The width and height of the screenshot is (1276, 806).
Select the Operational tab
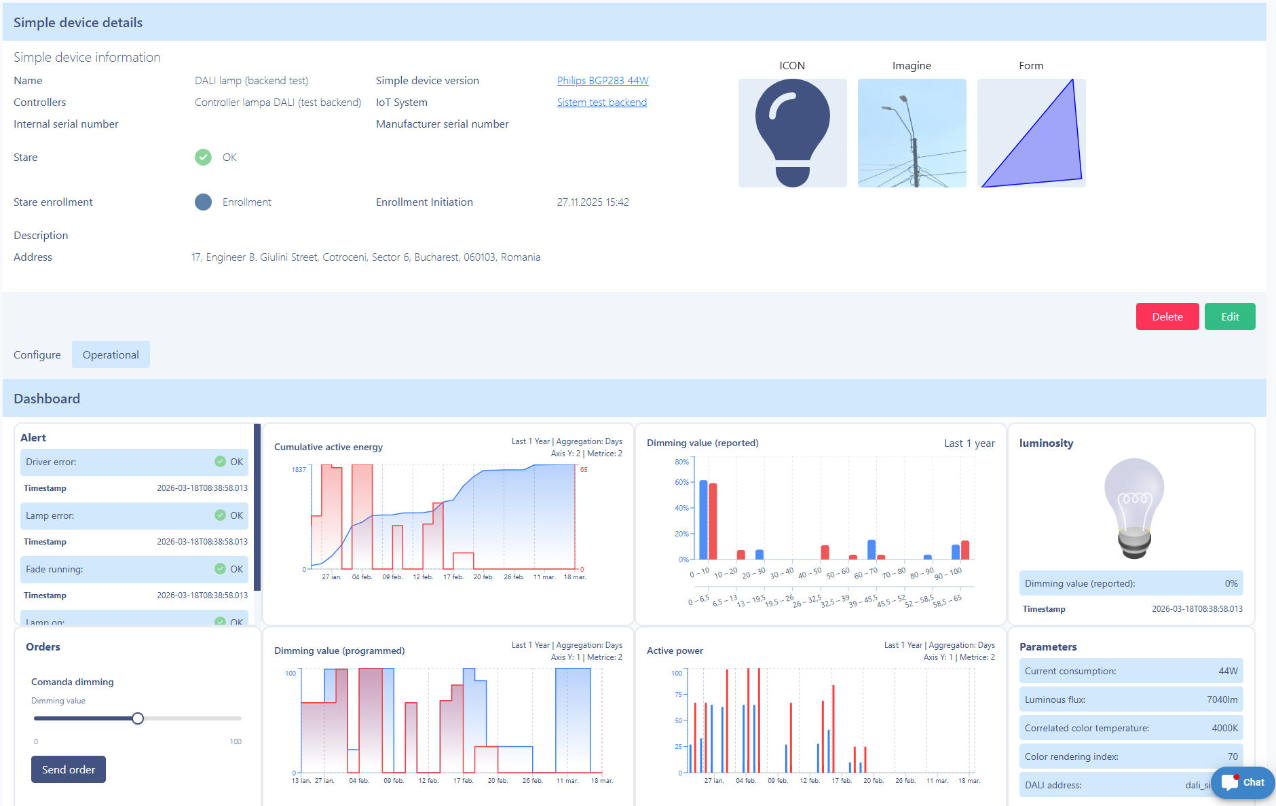click(111, 355)
